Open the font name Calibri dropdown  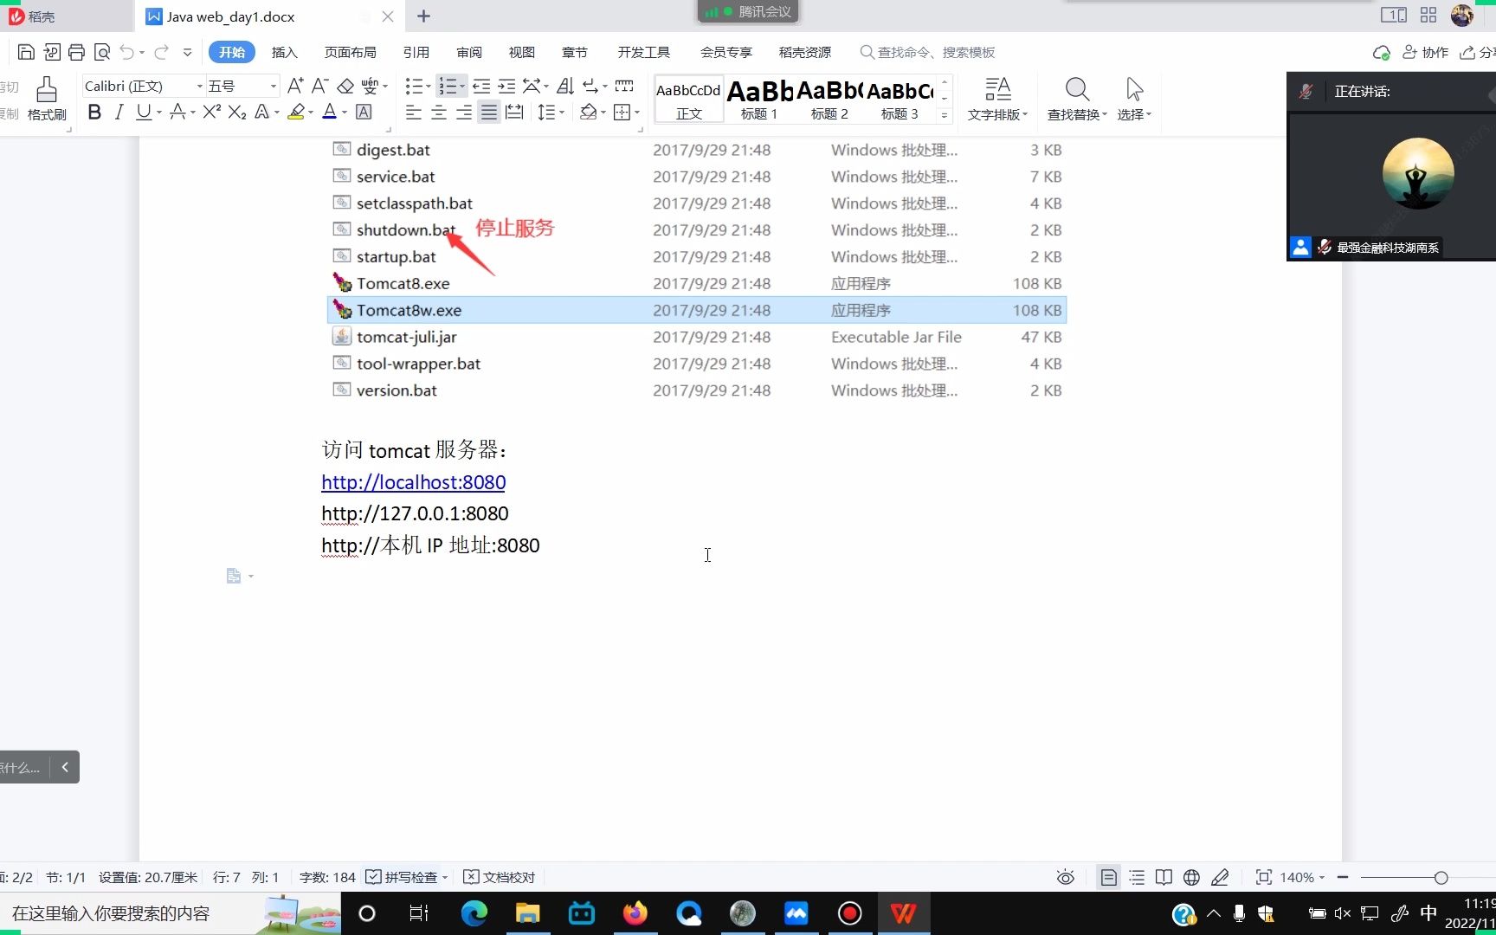coord(199,86)
